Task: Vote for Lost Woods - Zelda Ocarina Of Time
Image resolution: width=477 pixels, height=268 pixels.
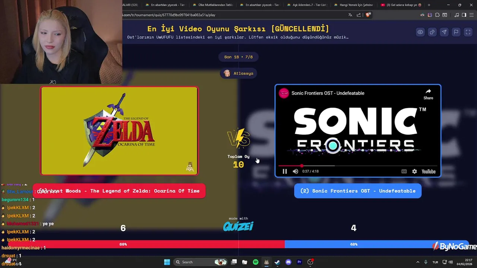Action: click(x=119, y=191)
